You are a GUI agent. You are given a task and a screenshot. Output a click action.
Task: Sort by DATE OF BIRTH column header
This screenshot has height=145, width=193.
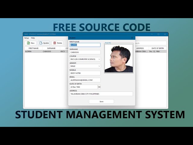pos(158,48)
